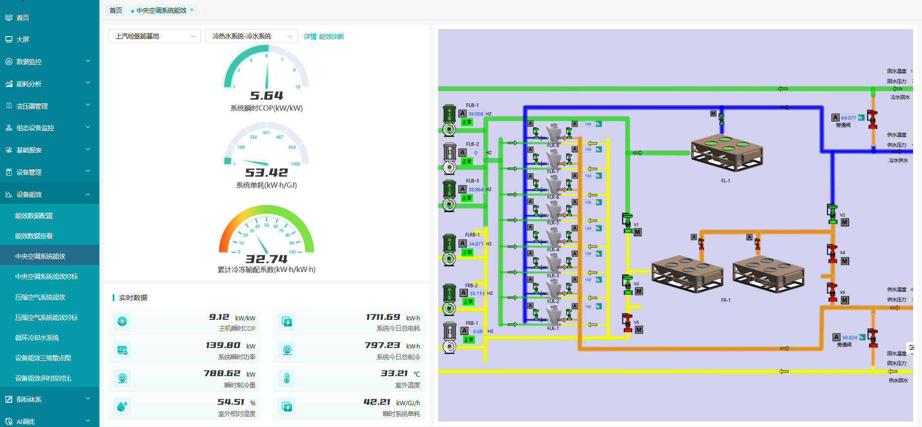Open the 冷热水系统-冷水系统 dropdown
Screen dimensions: 922x427
coord(251,36)
